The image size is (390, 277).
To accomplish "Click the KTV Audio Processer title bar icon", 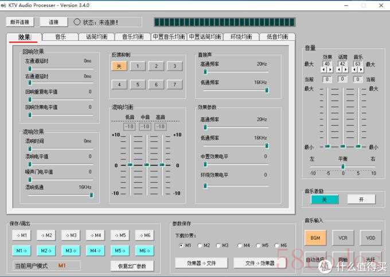I will (x=3, y=5).
